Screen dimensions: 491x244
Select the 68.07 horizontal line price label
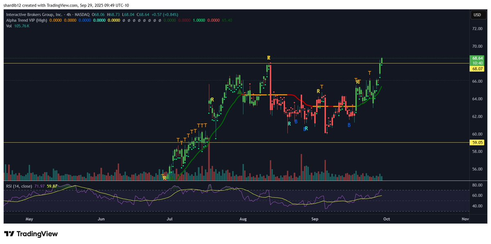[478, 69]
